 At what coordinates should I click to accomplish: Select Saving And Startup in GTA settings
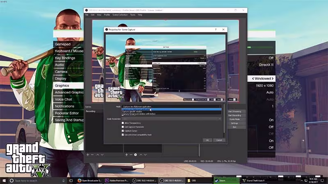click(68, 120)
